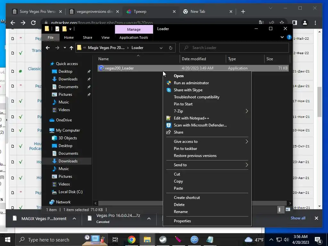Open Chrome's three-dot menu
328x246 pixels.
[x=315, y=23]
